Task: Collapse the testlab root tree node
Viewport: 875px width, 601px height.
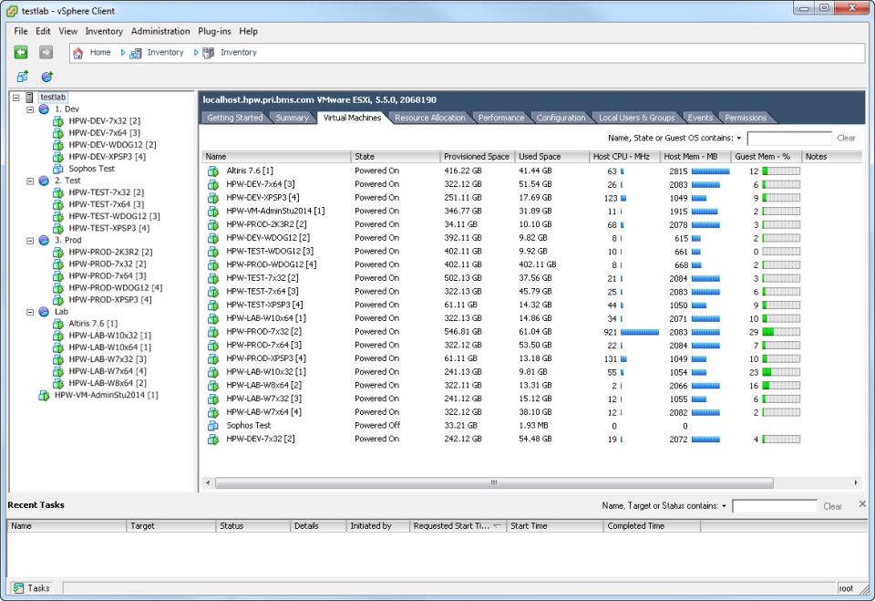Action: [x=16, y=98]
